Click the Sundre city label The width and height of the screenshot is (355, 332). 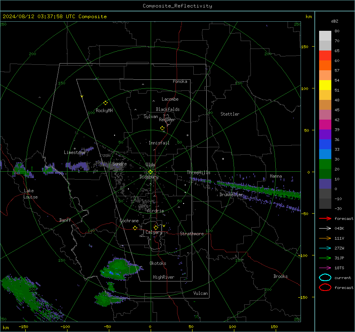pos(120,164)
